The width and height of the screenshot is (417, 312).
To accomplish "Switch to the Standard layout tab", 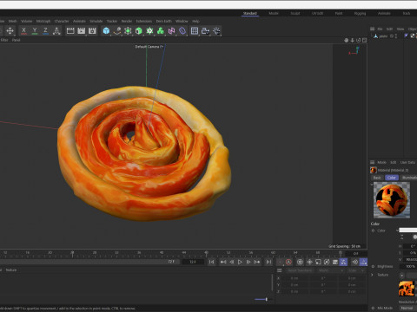I will [x=250, y=13].
